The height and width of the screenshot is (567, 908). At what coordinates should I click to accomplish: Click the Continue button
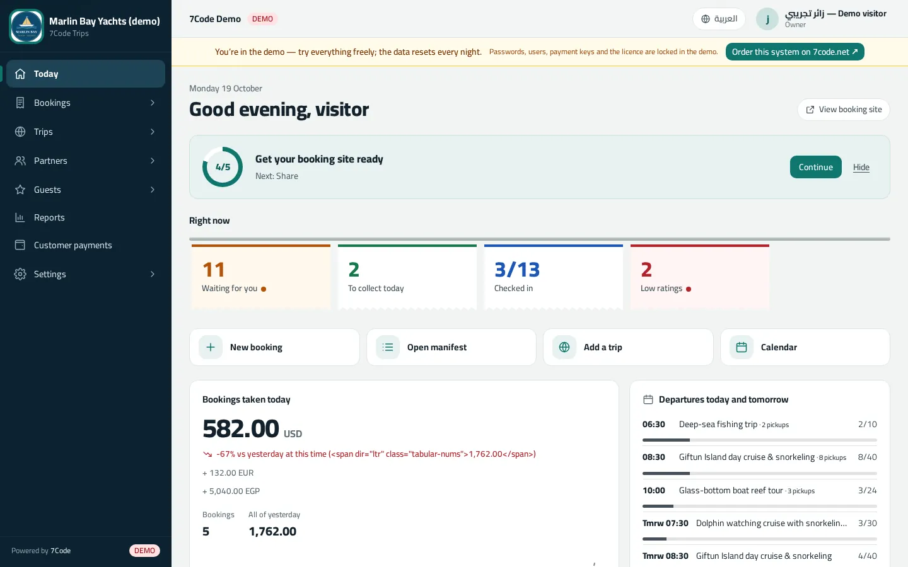[x=815, y=167]
